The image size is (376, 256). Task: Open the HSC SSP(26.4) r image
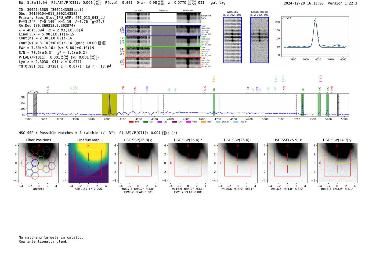(188, 163)
